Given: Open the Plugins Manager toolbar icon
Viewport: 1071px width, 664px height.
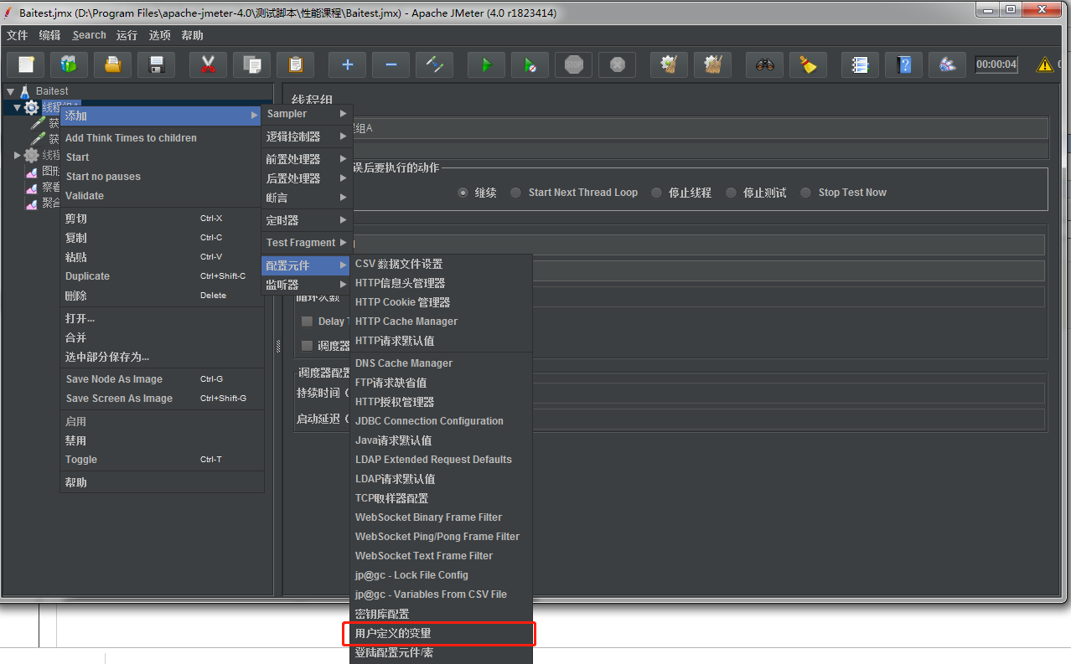Looking at the screenshot, I should pos(947,64).
